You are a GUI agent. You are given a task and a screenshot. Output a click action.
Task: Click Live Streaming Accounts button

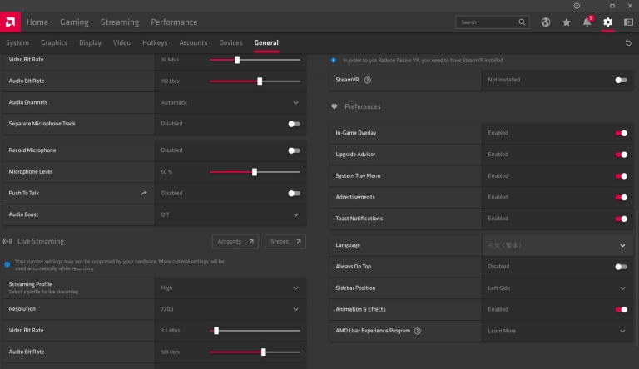(235, 242)
